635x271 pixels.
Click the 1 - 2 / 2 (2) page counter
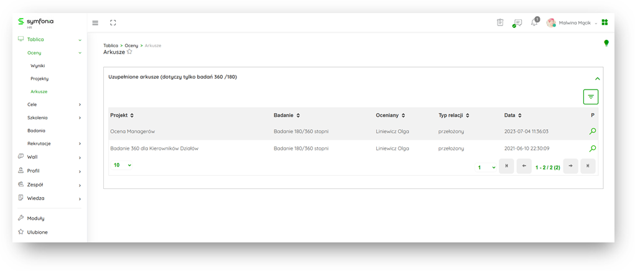tap(547, 167)
